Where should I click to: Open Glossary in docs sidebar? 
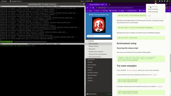coord(90,78)
